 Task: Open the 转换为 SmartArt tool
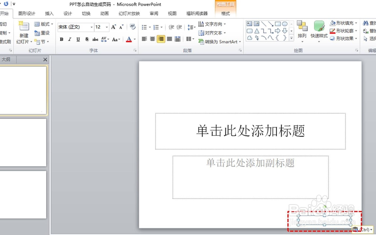(x=219, y=42)
